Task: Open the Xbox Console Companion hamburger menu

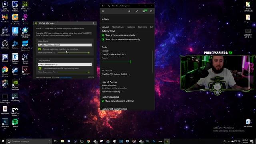Action: [x=103, y=11]
